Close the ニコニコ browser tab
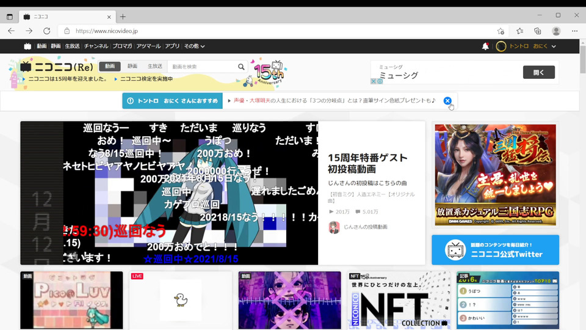Screen dimensions: 586x330 click(109, 17)
